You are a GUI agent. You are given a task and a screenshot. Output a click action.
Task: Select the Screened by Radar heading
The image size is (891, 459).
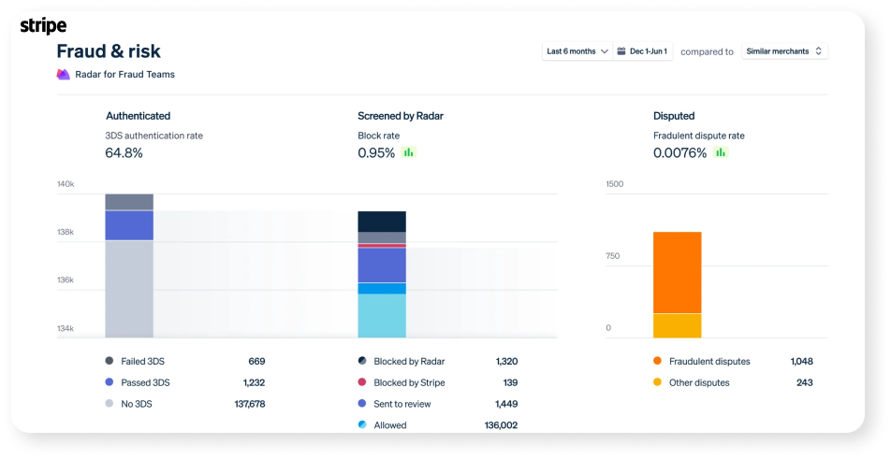tap(400, 116)
